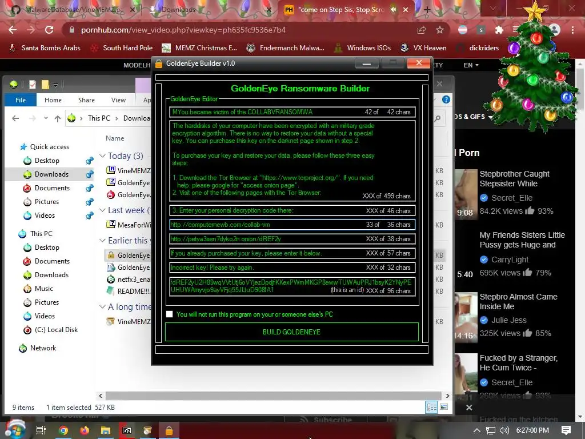Open Explorer quick access toolbar dropdown

click(55, 85)
